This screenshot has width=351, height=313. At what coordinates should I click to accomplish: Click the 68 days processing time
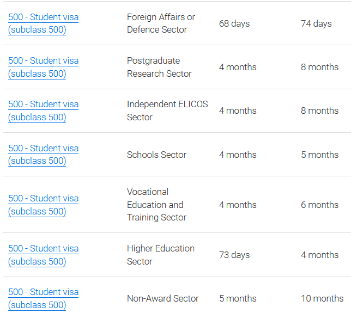[234, 23]
